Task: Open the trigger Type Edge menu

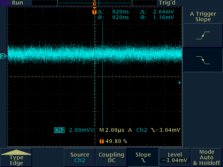Action: tap(16, 157)
